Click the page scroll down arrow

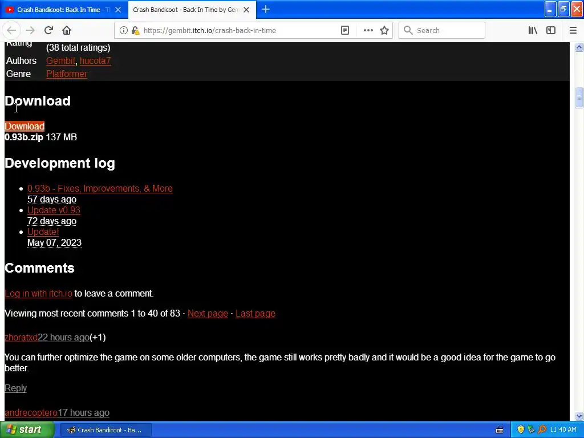pos(579,416)
